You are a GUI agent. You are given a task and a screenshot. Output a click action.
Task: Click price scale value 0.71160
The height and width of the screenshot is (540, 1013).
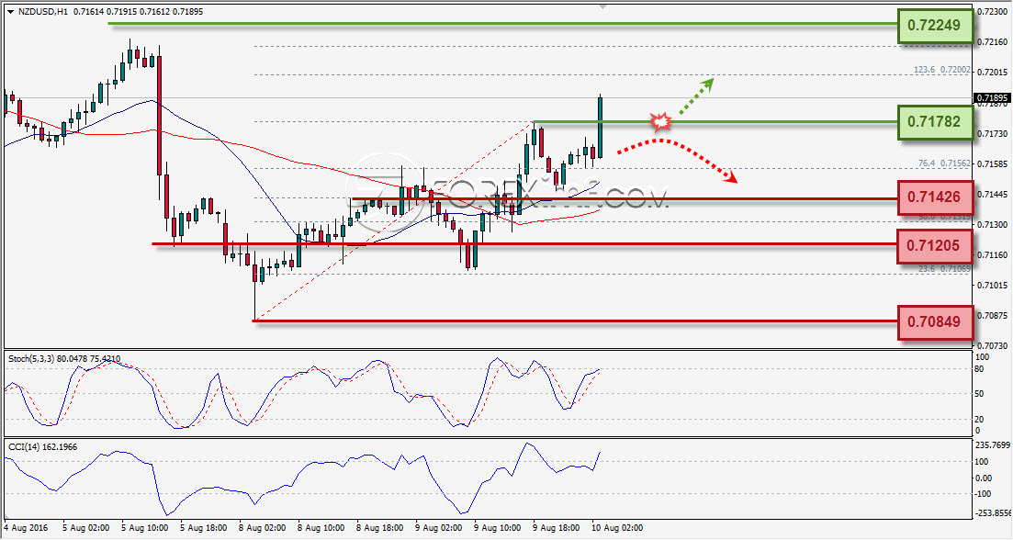993,255
